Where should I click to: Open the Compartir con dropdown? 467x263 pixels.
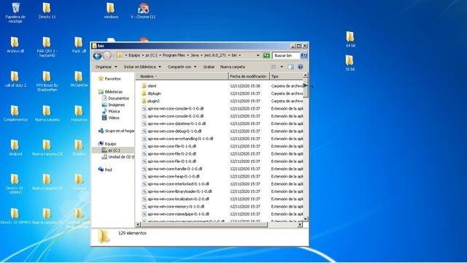tap(182, 66)
